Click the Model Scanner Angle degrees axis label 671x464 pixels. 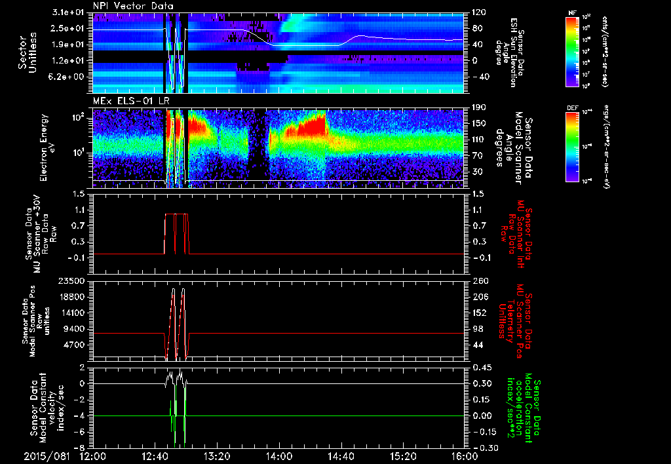coord(513,148)
